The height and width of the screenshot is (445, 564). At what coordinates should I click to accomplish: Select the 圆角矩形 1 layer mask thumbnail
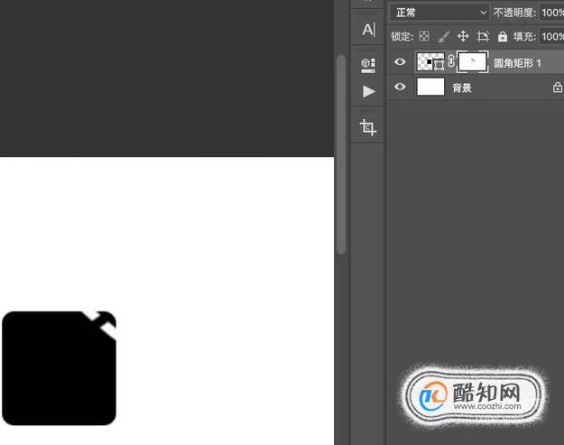472,62
